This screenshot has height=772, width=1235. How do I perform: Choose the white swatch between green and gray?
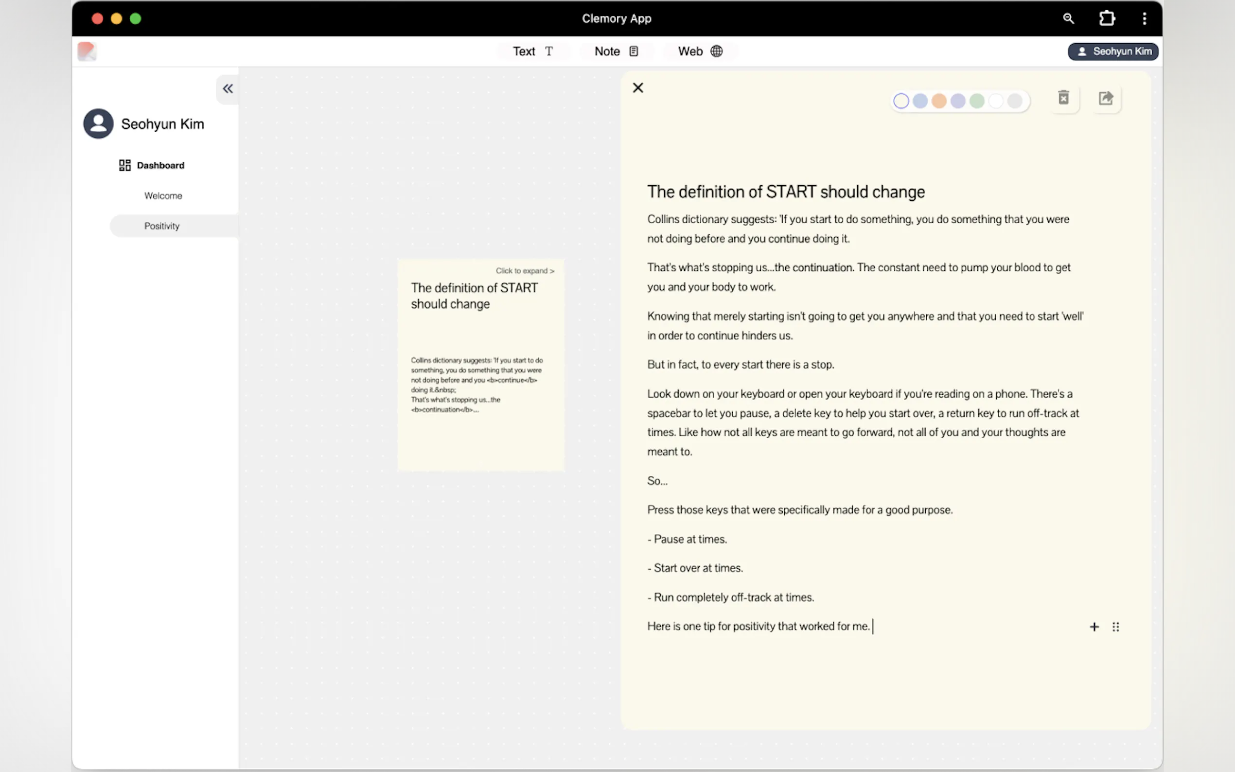996,101
